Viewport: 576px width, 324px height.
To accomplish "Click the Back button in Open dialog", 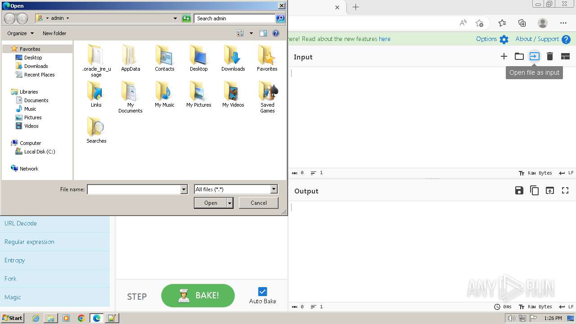I will point(9,18).
